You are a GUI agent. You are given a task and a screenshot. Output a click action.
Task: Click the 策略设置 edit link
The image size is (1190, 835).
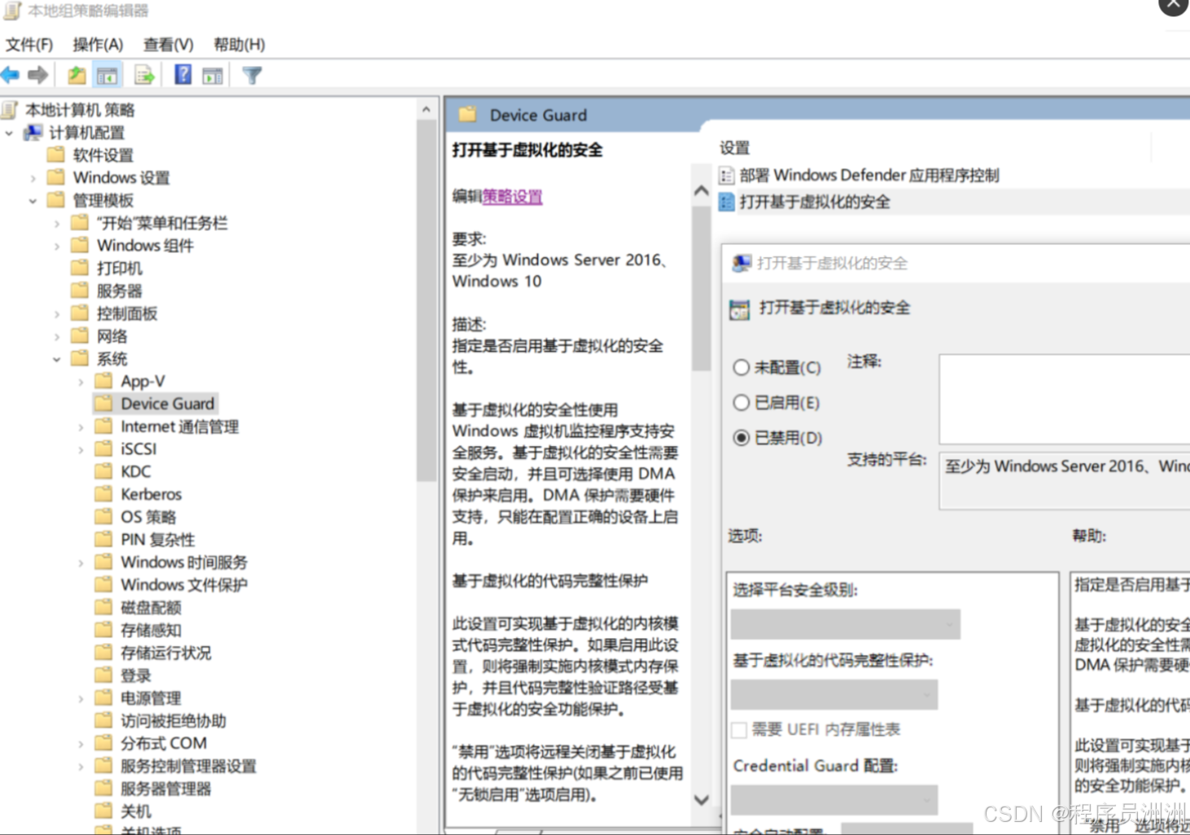[x=511, y=197]
